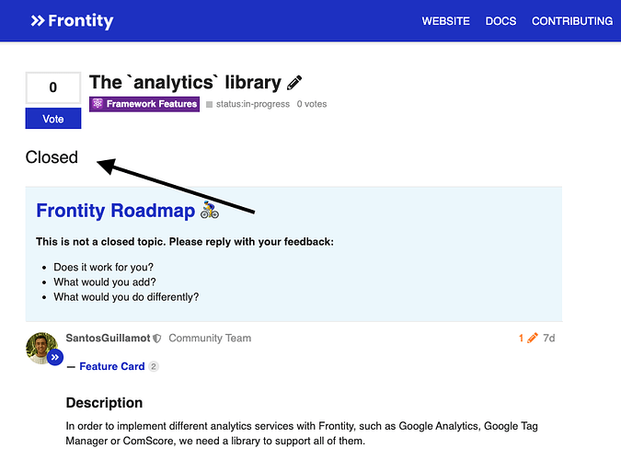Edit the topic title with pencil icon
The image size is (621, 460).
294,83
